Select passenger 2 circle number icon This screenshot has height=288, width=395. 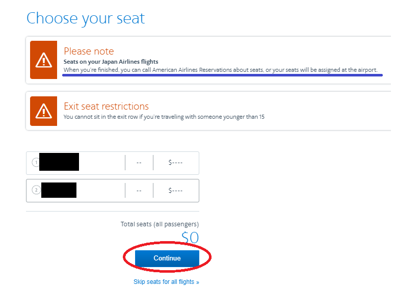36,190
